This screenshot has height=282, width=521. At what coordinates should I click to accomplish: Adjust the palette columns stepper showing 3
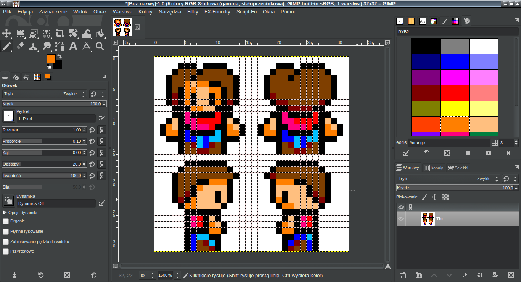516,143
